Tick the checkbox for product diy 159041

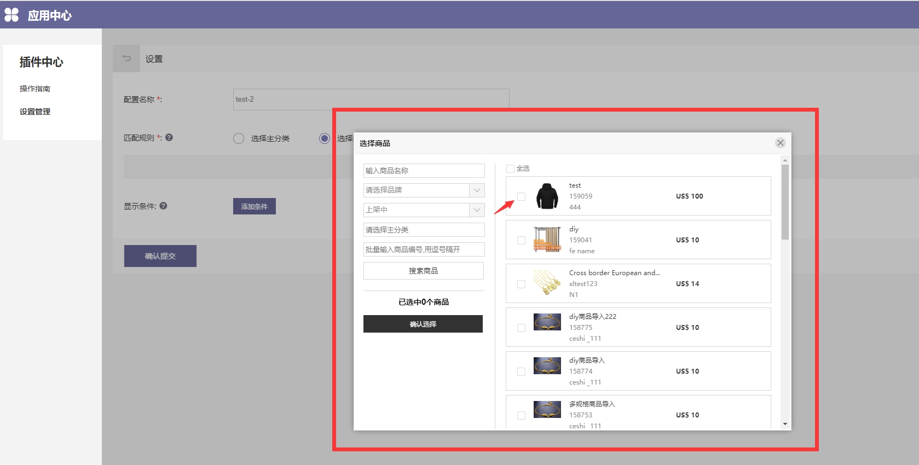pos(521,240)
